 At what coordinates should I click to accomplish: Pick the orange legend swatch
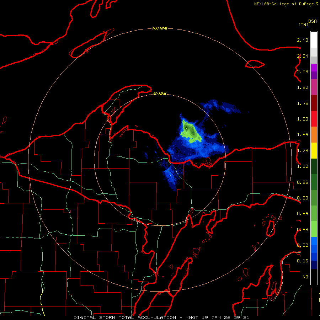[x=314, y=135]
